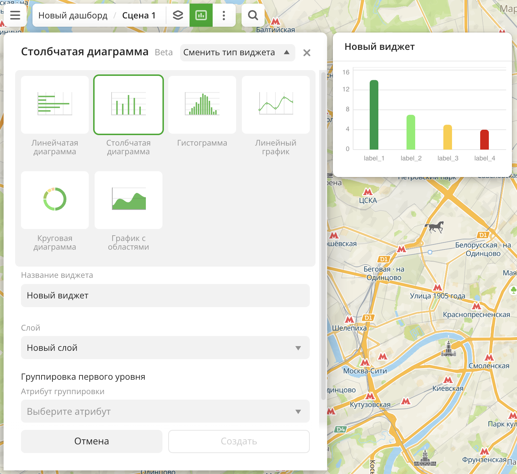Open the layers panel icon

[x=178, y=15]
